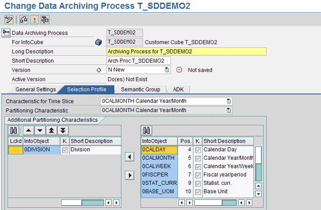The image size is (321, 210).
Task: Click the Long Description input field
Action: pos(187,51)
